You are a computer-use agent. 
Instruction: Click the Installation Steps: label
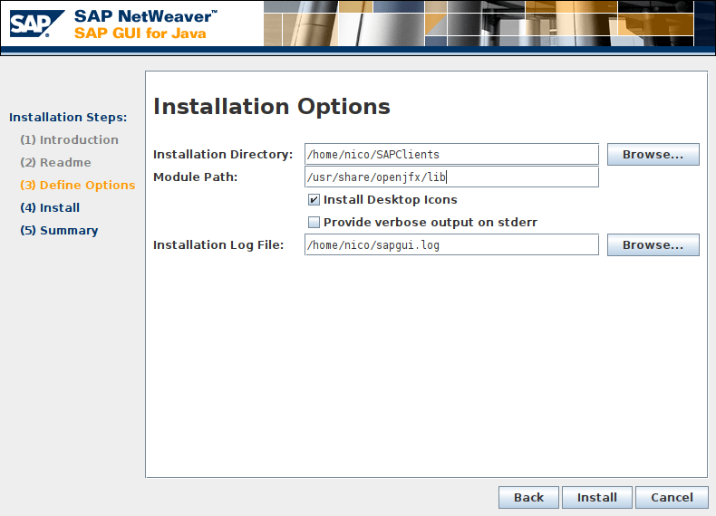(x=68, y=118)
